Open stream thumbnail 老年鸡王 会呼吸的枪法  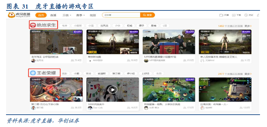(x=57, y=42)
